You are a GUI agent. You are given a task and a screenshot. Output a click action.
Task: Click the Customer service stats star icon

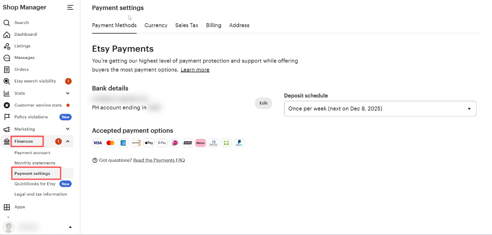pyautogui.click(x=7, y=105)
